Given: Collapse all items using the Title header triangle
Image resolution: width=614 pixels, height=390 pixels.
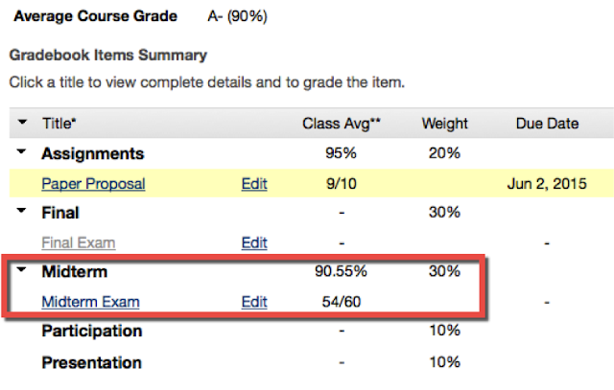Looking at the screenshot, I should click(x=22, y=124).
